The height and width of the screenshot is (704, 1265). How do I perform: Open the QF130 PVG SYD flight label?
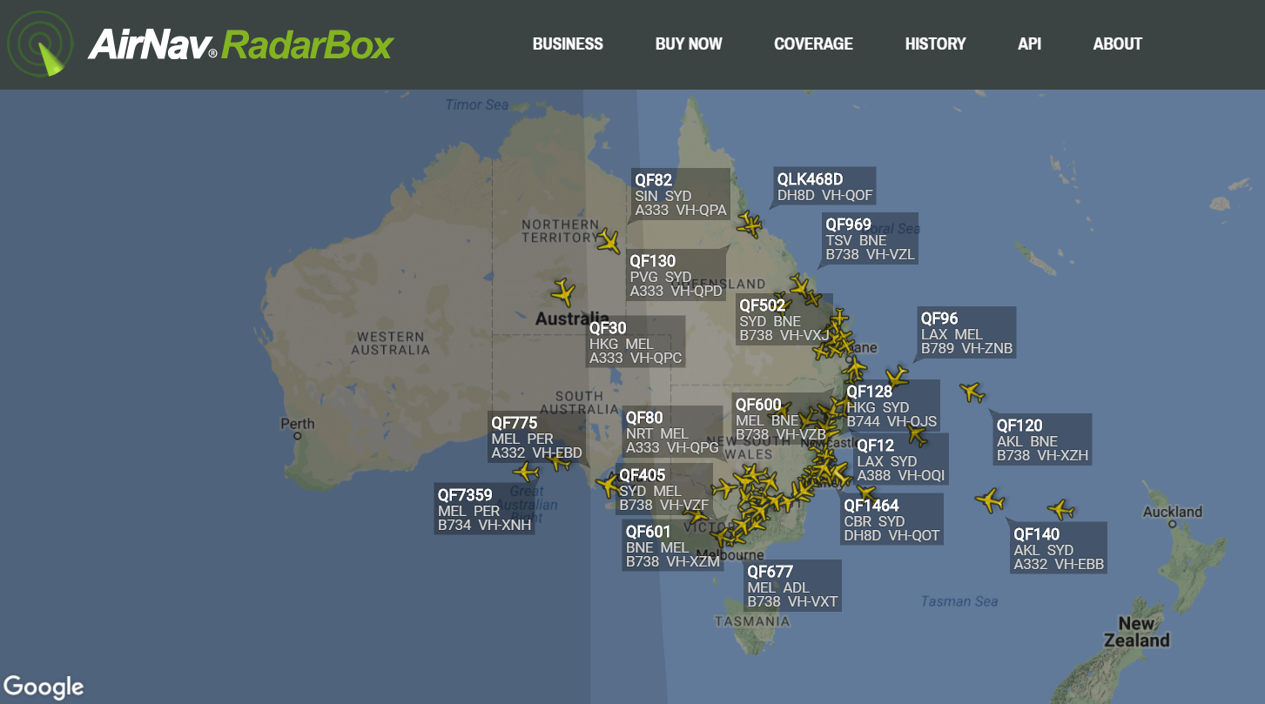pos(677,276)
